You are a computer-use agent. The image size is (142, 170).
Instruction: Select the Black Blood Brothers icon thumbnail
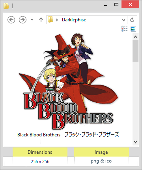click(x=68, y=82)
